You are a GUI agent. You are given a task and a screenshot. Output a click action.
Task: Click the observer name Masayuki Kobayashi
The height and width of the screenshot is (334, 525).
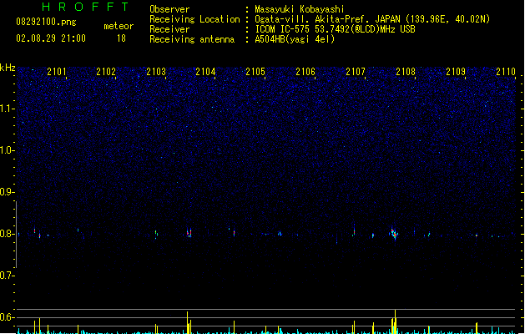[x=300, y=9]
